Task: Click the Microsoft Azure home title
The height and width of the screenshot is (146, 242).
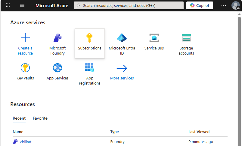Action: click(52, 5)
